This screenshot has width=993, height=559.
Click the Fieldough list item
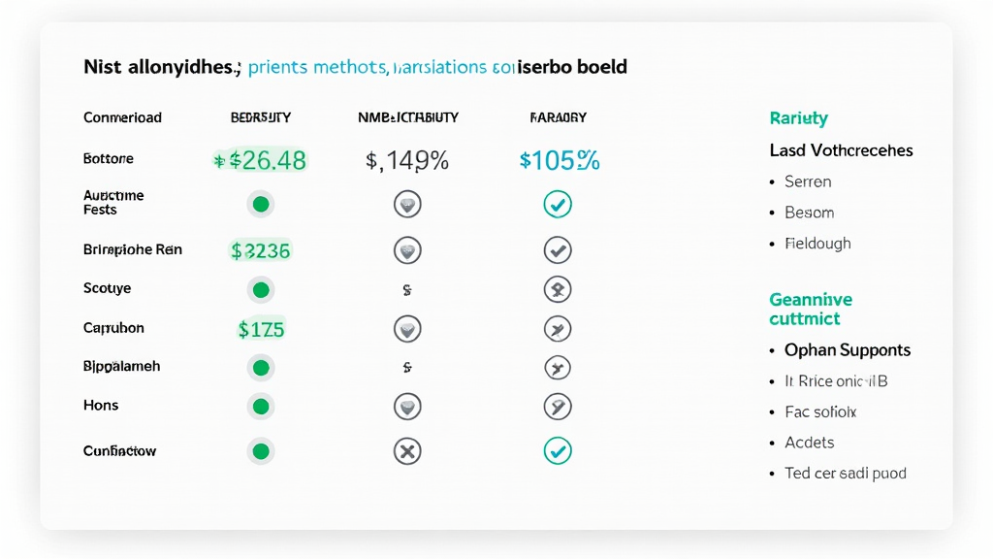817,244
